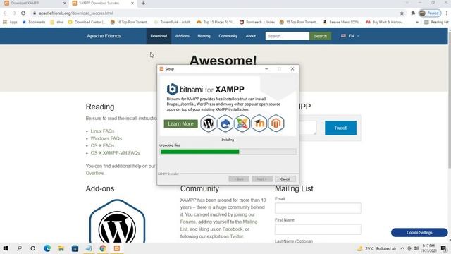Open the Community menu item
The image size is (451, 254).
[x=228, y=36]
